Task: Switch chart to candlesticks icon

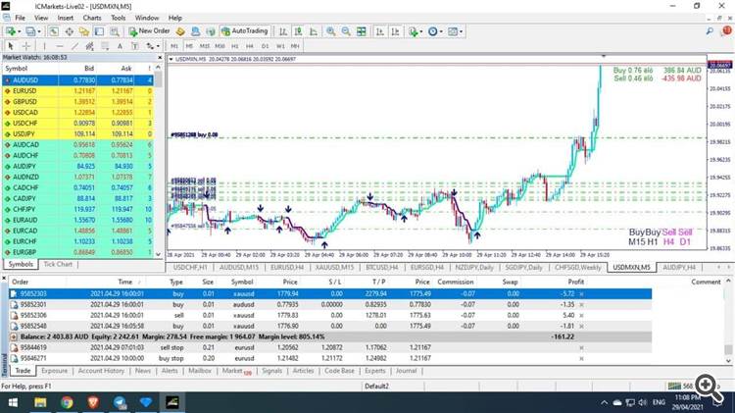Action: point(298,31)
